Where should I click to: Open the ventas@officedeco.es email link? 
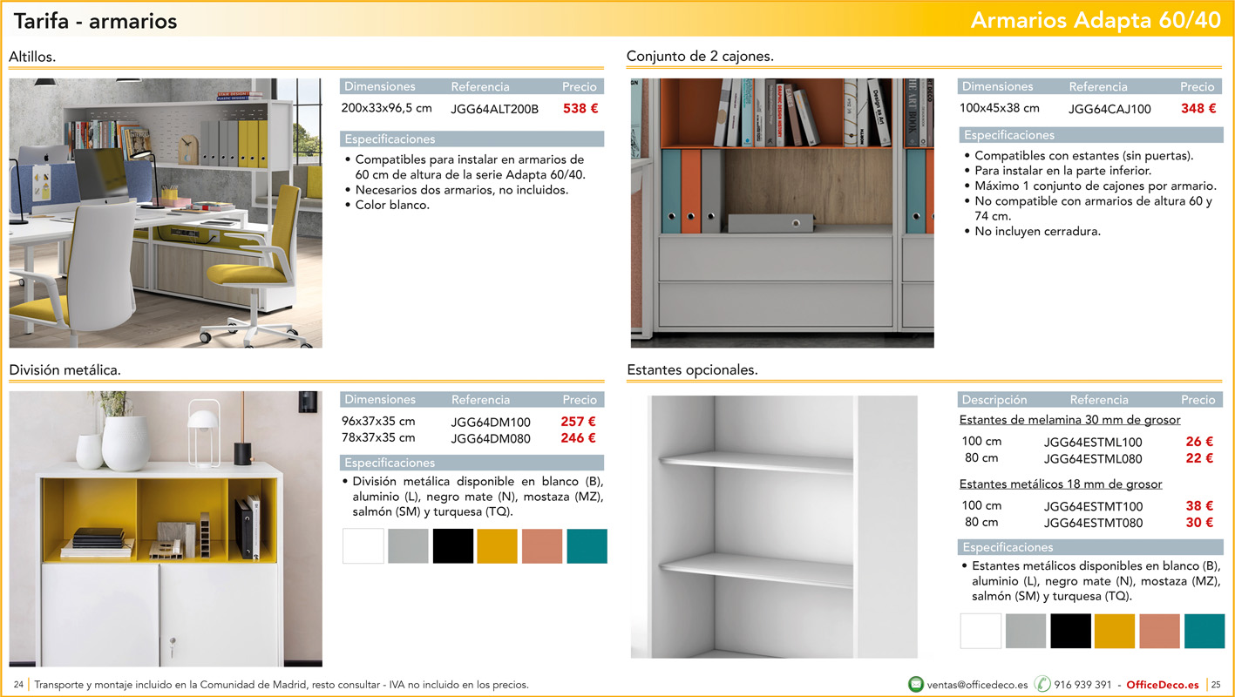pos(978,685)
